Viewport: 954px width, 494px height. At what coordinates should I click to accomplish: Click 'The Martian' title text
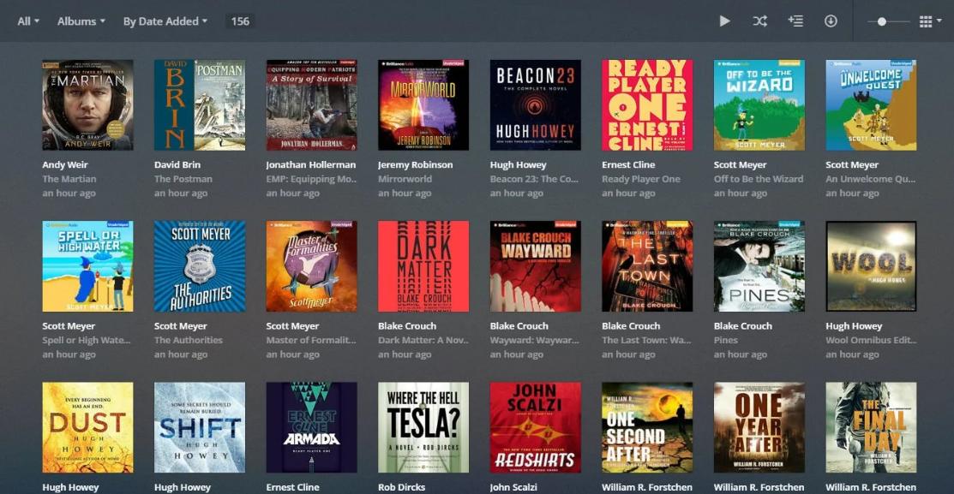(69, 179)
